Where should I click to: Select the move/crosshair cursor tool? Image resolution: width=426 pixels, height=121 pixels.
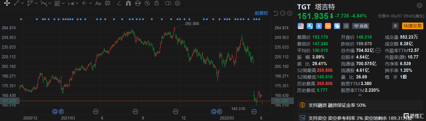click(6, 4)
